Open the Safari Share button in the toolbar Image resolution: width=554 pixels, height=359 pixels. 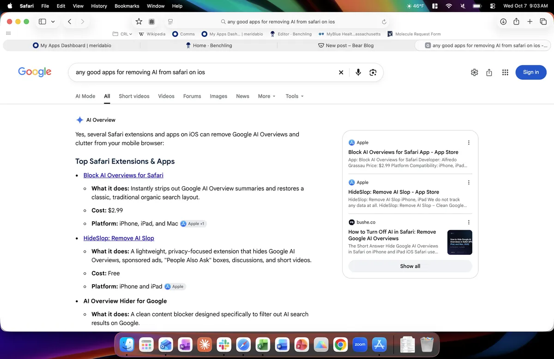pyautogui.click(x=517, y=22)
